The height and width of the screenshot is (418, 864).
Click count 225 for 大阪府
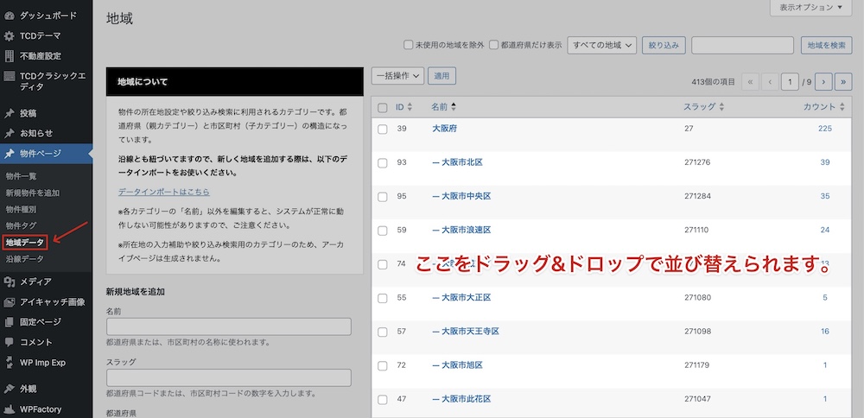(x=825, y=129)
